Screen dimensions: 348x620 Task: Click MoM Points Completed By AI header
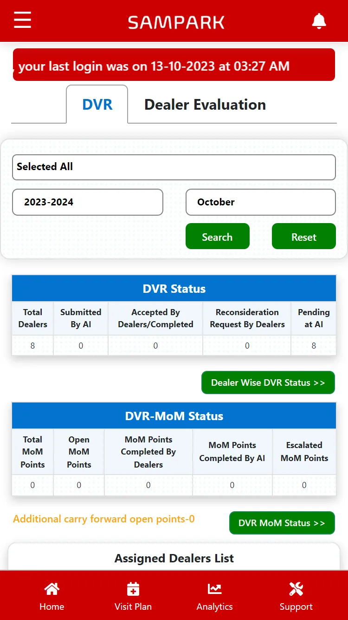point(232,452)
